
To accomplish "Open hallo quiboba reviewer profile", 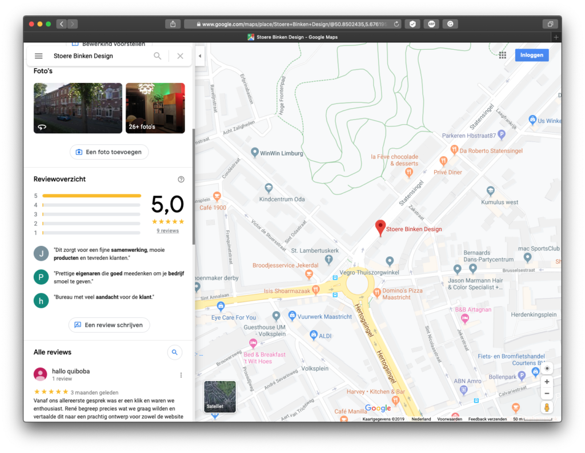I will point(41,374).
